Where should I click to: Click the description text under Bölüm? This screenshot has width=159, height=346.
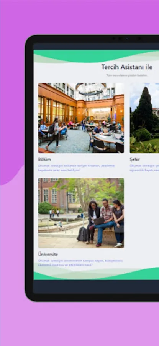76,168
